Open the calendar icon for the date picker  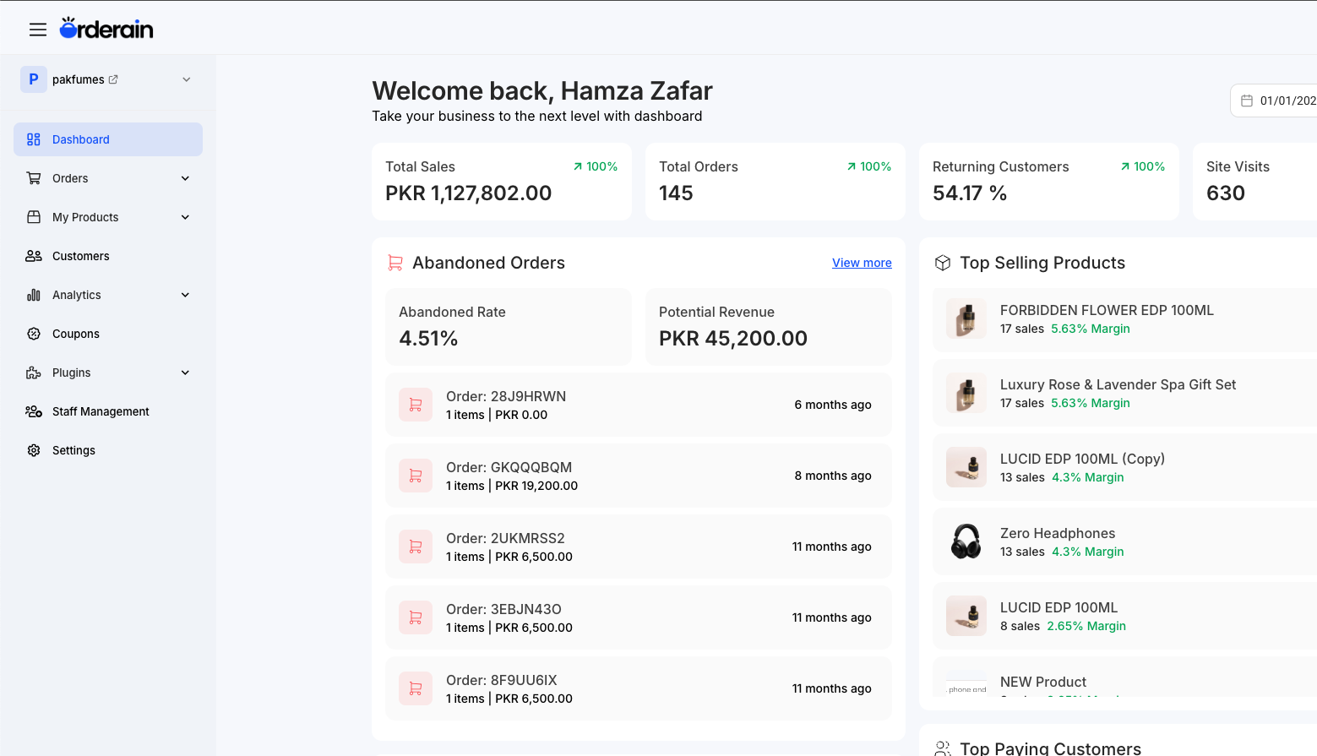pyautogui.click(x=1247, y=100)
